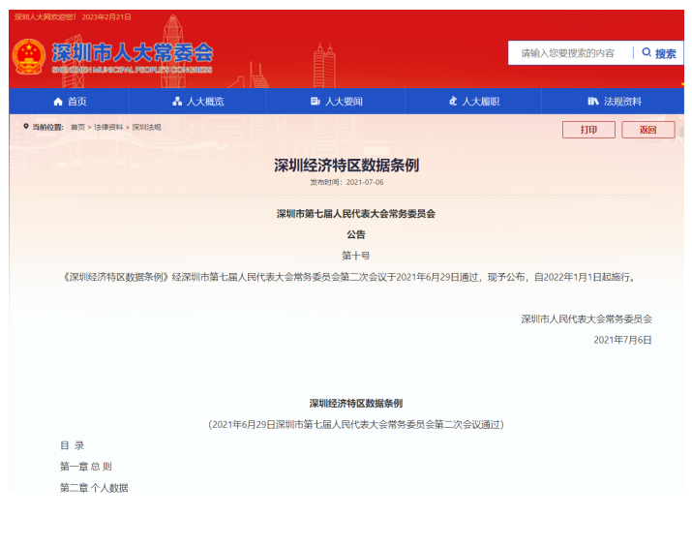
Task: Click the national emblem logo
Action: coord(29,56)
